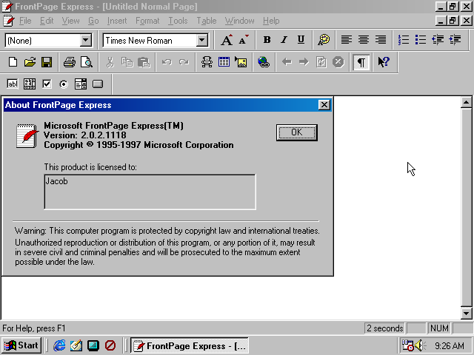Click the Refresh page icon

(x=321, y=62)
